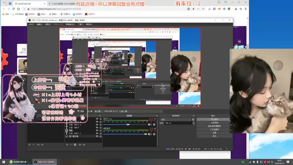
Task: Open the browser downloads icon
Action: [236, 9]
